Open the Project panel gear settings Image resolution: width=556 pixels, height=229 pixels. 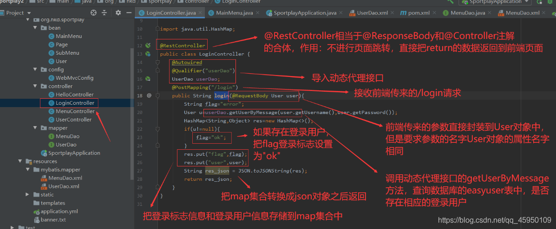pos(118,13)
